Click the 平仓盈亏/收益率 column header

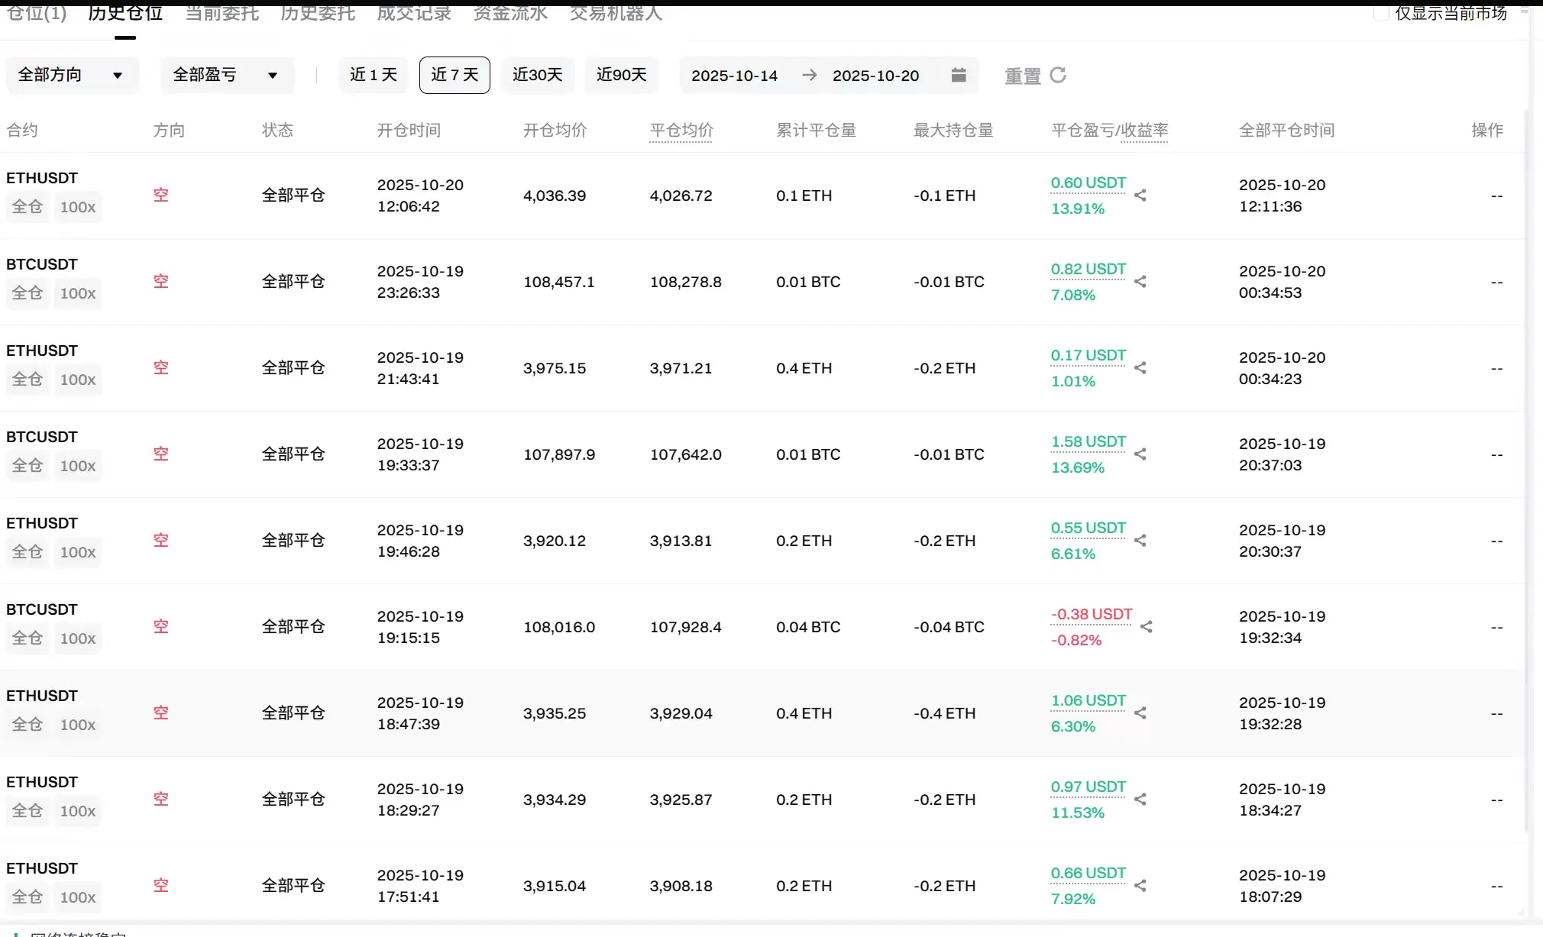point(1109,131)
